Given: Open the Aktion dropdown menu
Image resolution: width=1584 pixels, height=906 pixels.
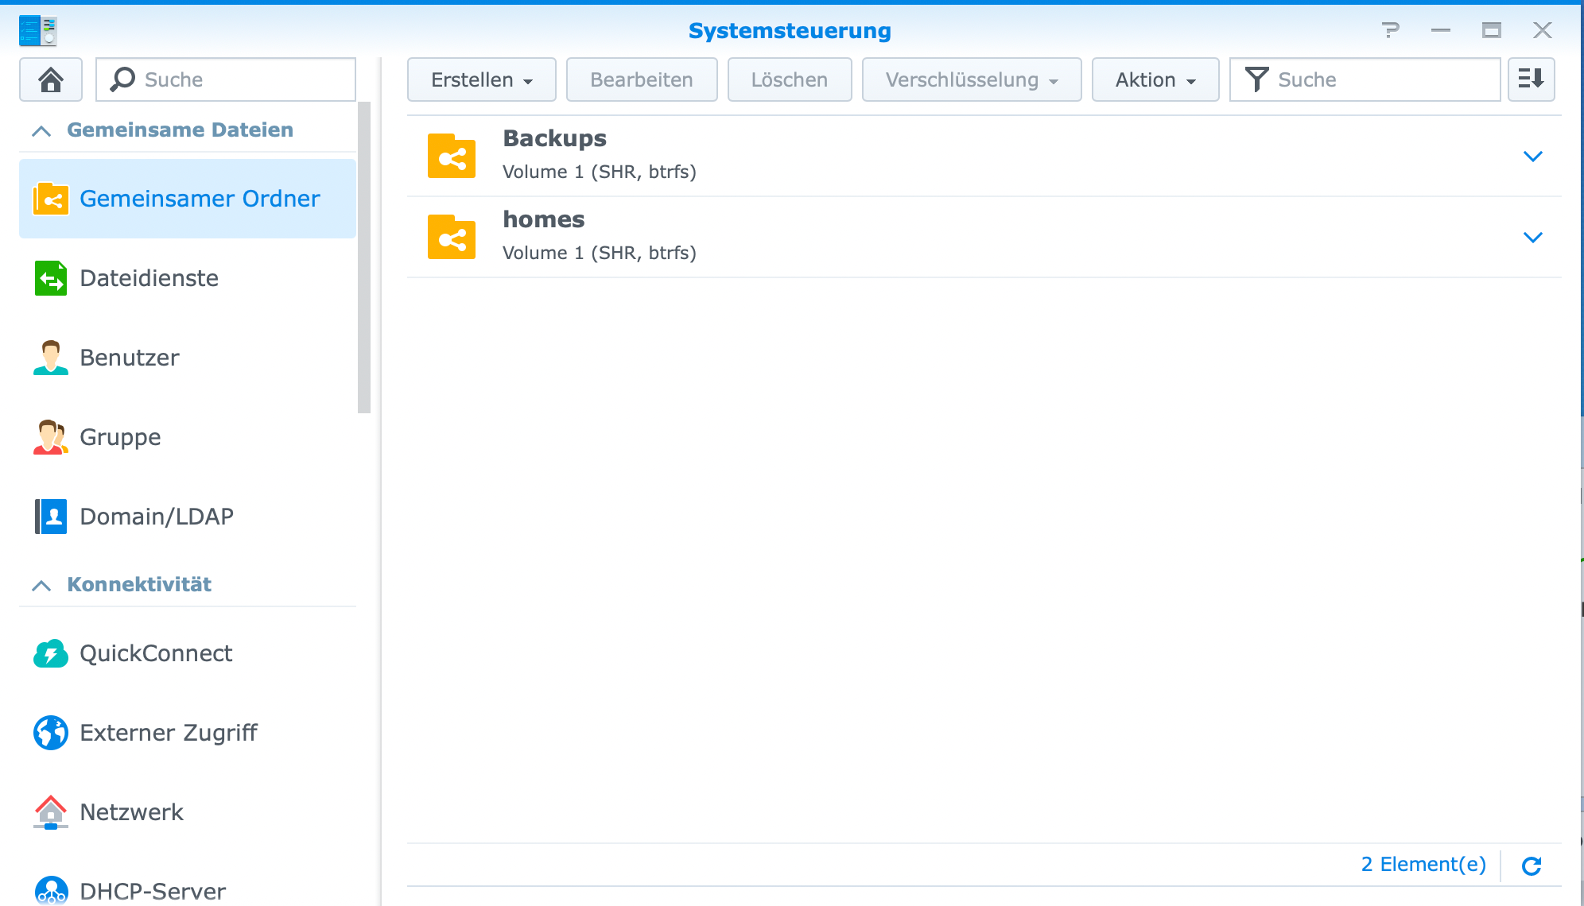Looking at the screenshot, I should click(x=1155, y=79).
